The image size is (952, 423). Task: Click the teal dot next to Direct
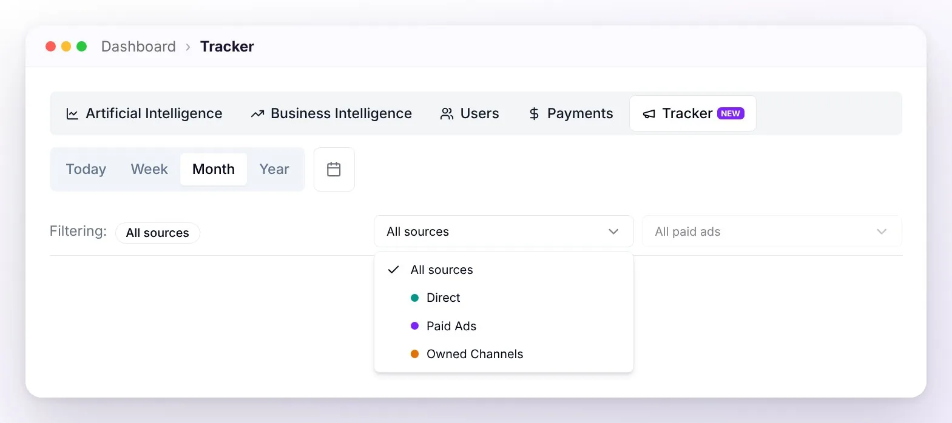point(415,298)
